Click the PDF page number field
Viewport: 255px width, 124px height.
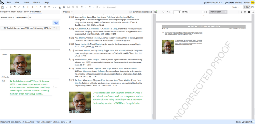[x=177, y=12]
